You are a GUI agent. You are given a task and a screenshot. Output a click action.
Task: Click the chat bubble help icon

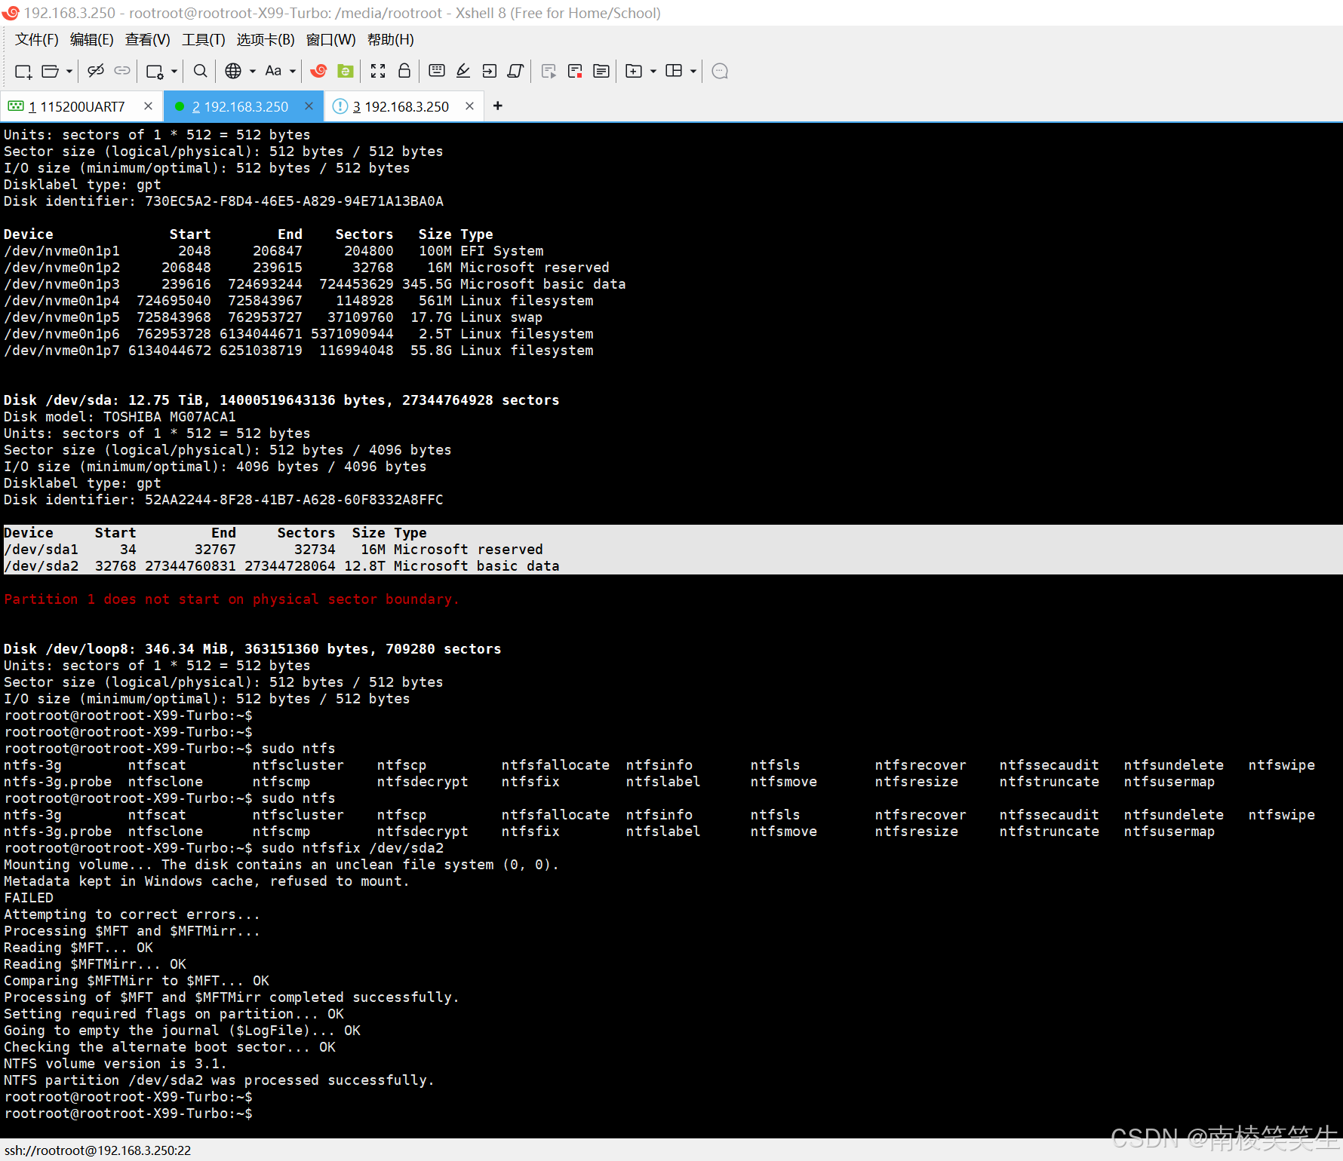(x=720, y=71)
